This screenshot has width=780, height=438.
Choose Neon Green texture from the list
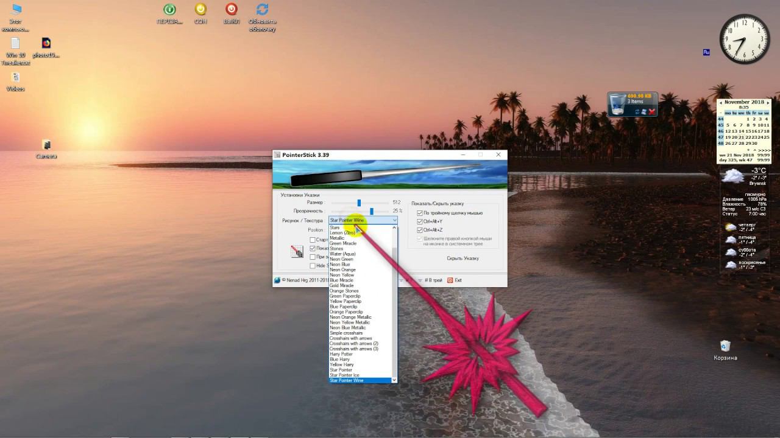pyautogui.click(x=360, y=259)
